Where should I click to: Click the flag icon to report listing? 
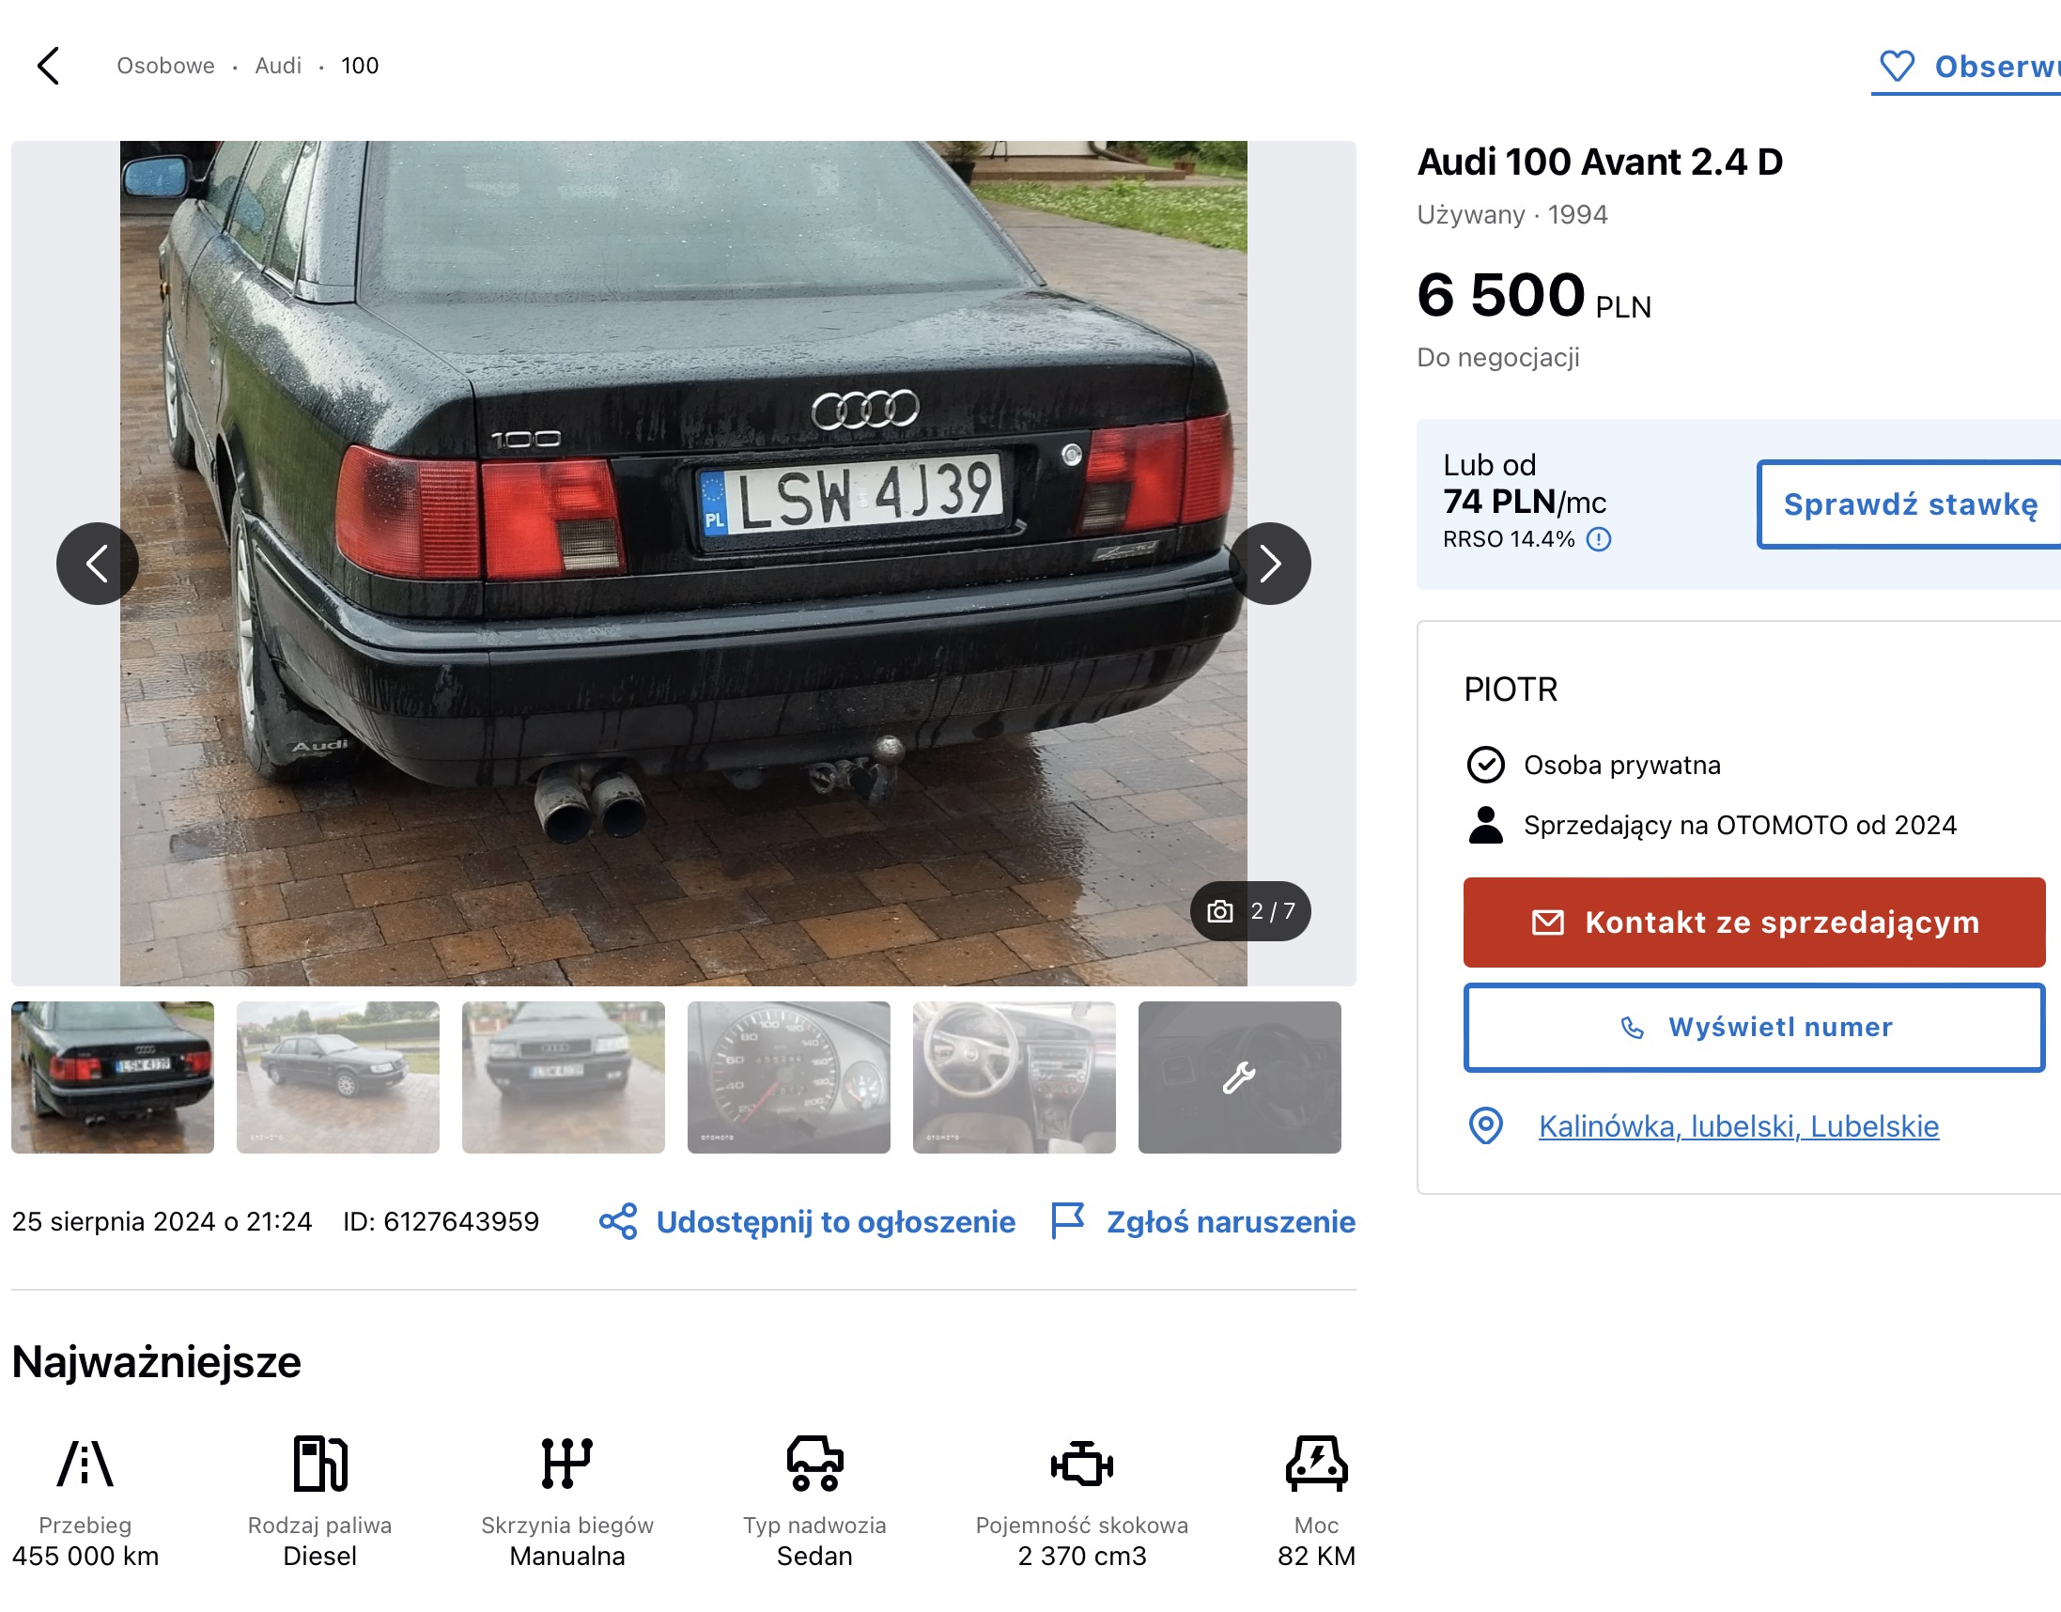[x=1067, y=1220]
